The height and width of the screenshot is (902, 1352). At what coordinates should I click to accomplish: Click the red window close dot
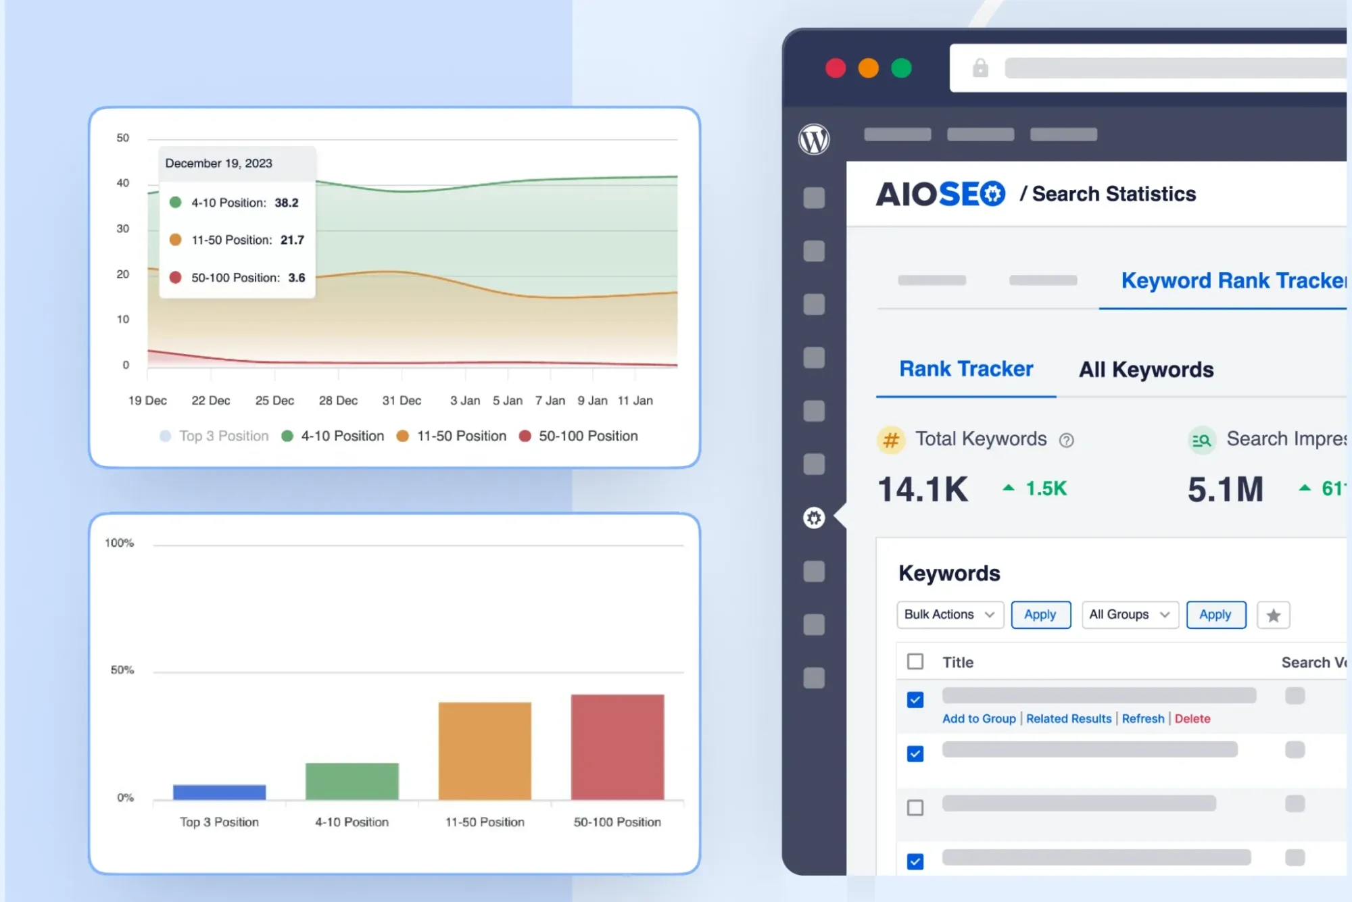pos(836,68)
